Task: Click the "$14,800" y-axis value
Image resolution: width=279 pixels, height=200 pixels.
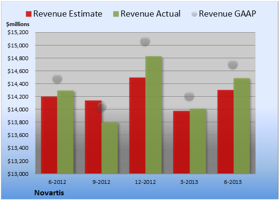Action: pos(18,58)
